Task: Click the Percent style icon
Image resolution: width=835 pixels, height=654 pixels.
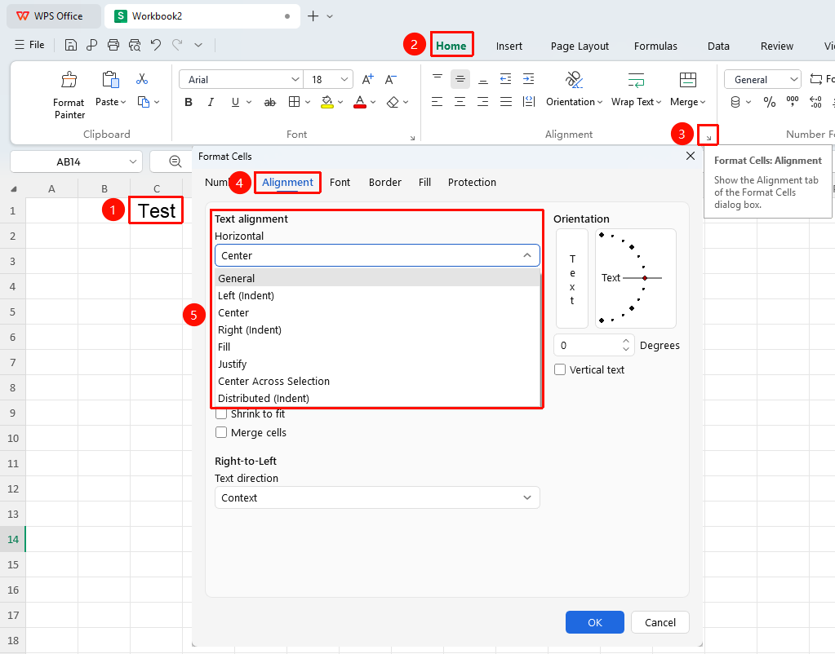Action: pos(770,102)
